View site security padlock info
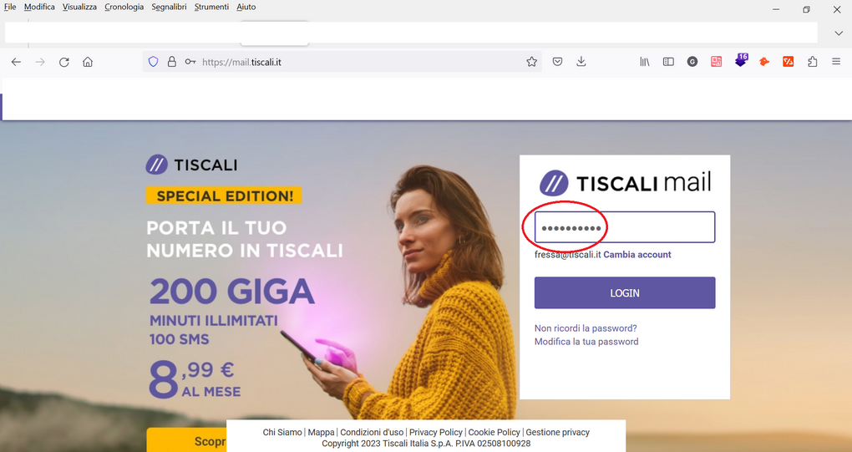 coord(172,62)
